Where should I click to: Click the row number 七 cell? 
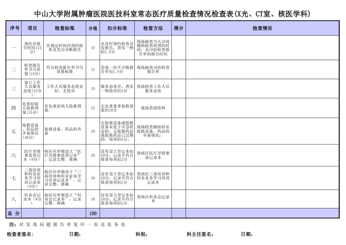tap(14, 178)
